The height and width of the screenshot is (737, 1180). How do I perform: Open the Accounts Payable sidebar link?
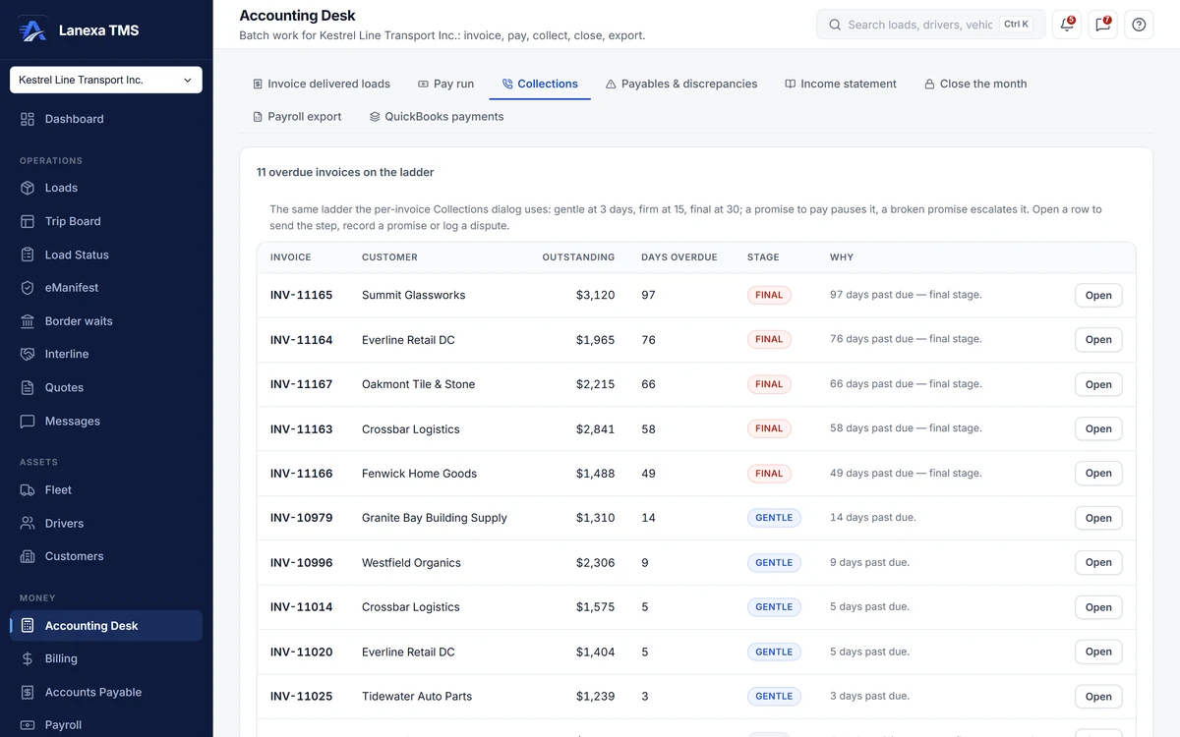tap(106, 692)
